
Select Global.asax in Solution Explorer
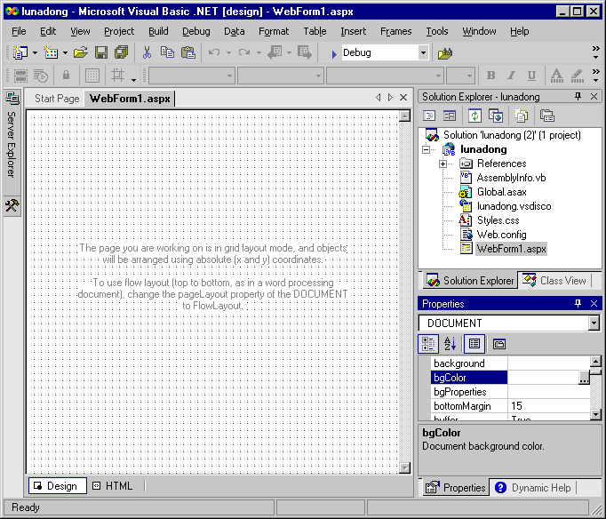(x=502, y=192)
